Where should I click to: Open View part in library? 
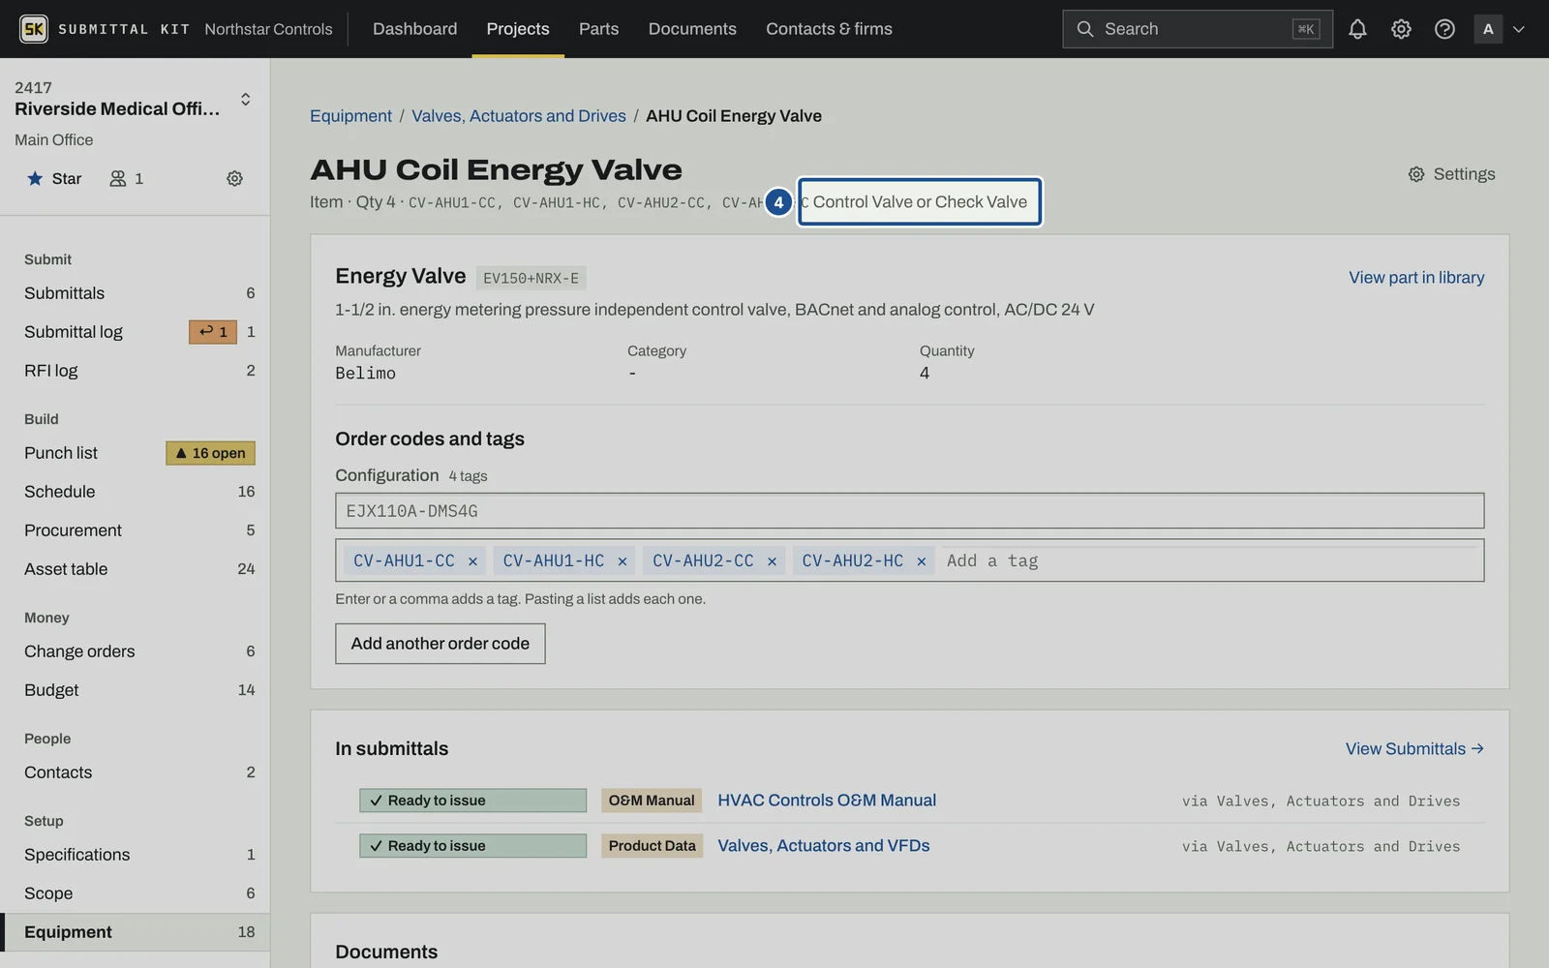point(1416,278)
